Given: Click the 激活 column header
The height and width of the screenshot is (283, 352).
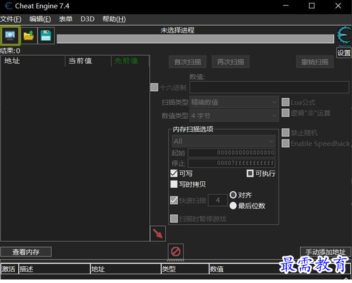Looking at the screenshot, I should click(x=9, y=269).
